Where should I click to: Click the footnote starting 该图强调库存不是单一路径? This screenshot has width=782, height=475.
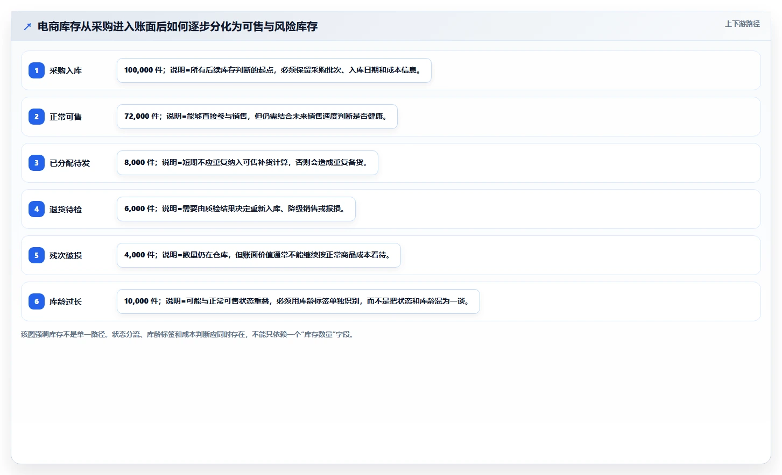pyautogui.click(x=188, y=334)
